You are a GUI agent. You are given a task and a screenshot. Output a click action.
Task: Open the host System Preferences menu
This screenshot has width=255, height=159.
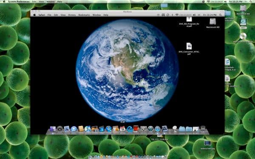[19, 2]
